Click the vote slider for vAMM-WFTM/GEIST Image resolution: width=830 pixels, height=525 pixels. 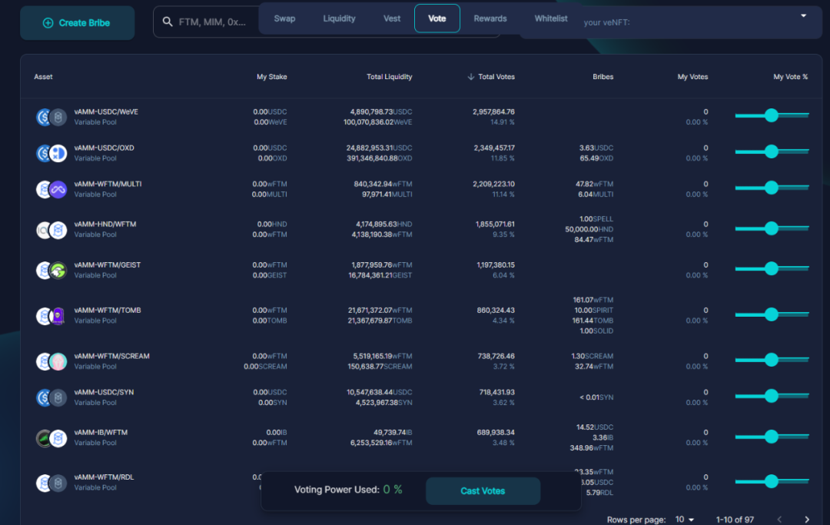(x=772, y=268)
